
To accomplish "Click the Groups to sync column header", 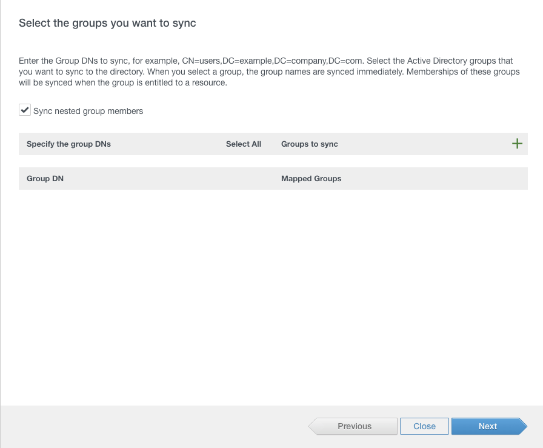I will pyautogui.click(x=309, y=144).
